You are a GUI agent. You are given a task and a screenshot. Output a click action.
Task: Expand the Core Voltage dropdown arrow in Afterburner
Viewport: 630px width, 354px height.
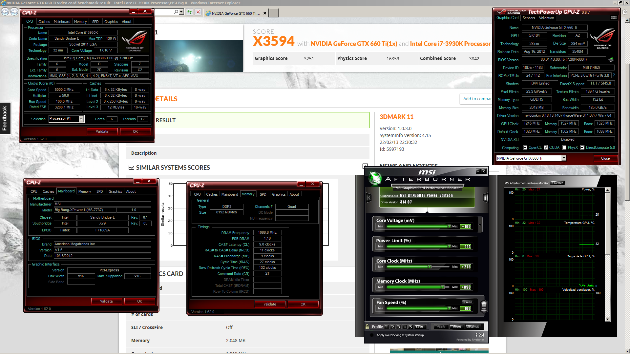click(480, 225)
